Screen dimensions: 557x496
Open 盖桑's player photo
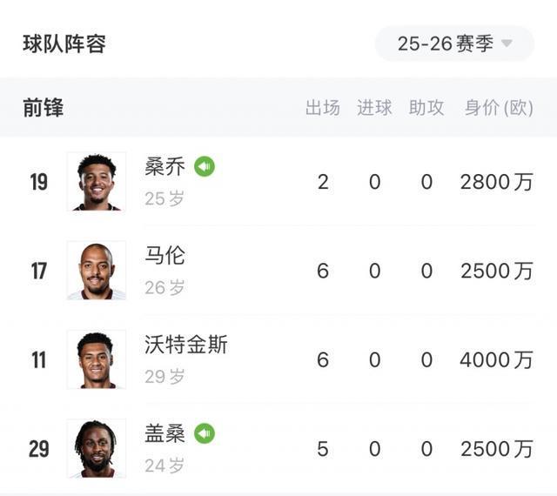[x=97, y=448]
